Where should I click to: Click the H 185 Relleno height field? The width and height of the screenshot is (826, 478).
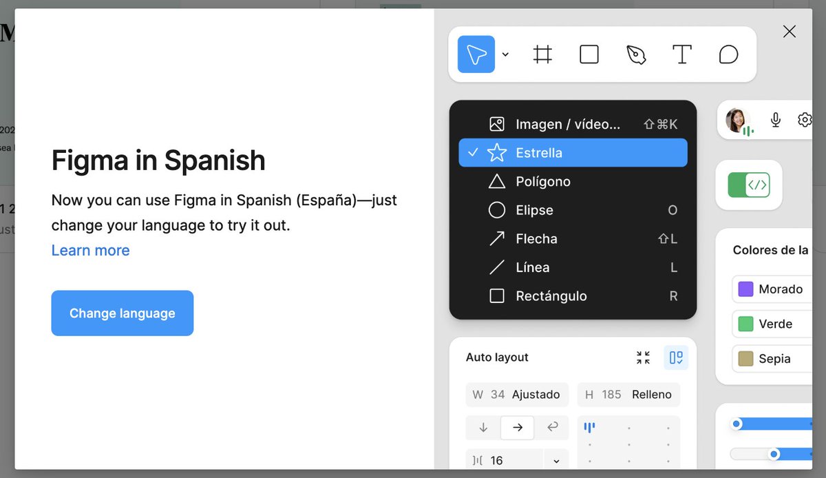pos(628,395)
